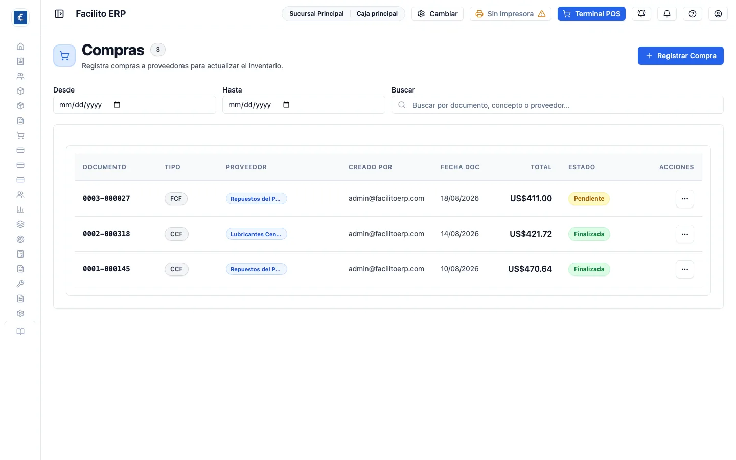The image size is (736, 460).
Task: Open the settings gear in the sidebar
Action: (20, 313)
